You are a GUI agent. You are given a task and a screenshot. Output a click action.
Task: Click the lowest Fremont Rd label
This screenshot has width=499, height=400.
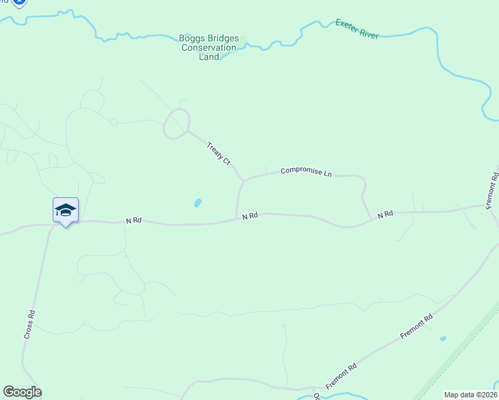(x=341, y=376)
